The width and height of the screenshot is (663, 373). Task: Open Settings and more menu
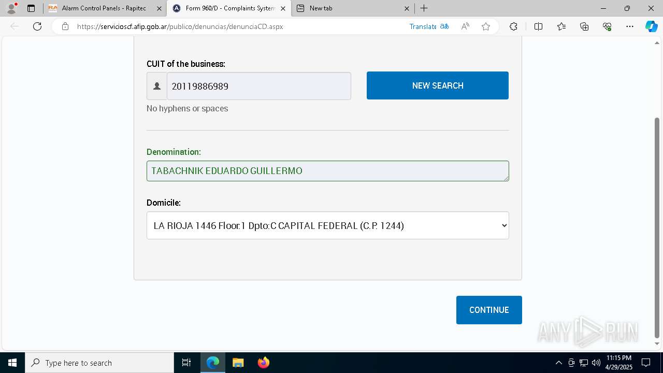point(630,26)
